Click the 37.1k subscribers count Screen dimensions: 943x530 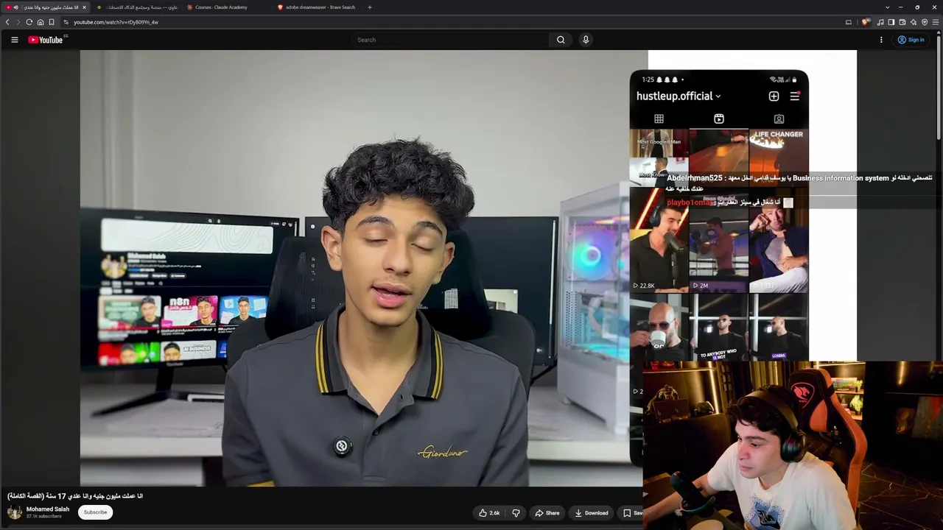(44, 517)
